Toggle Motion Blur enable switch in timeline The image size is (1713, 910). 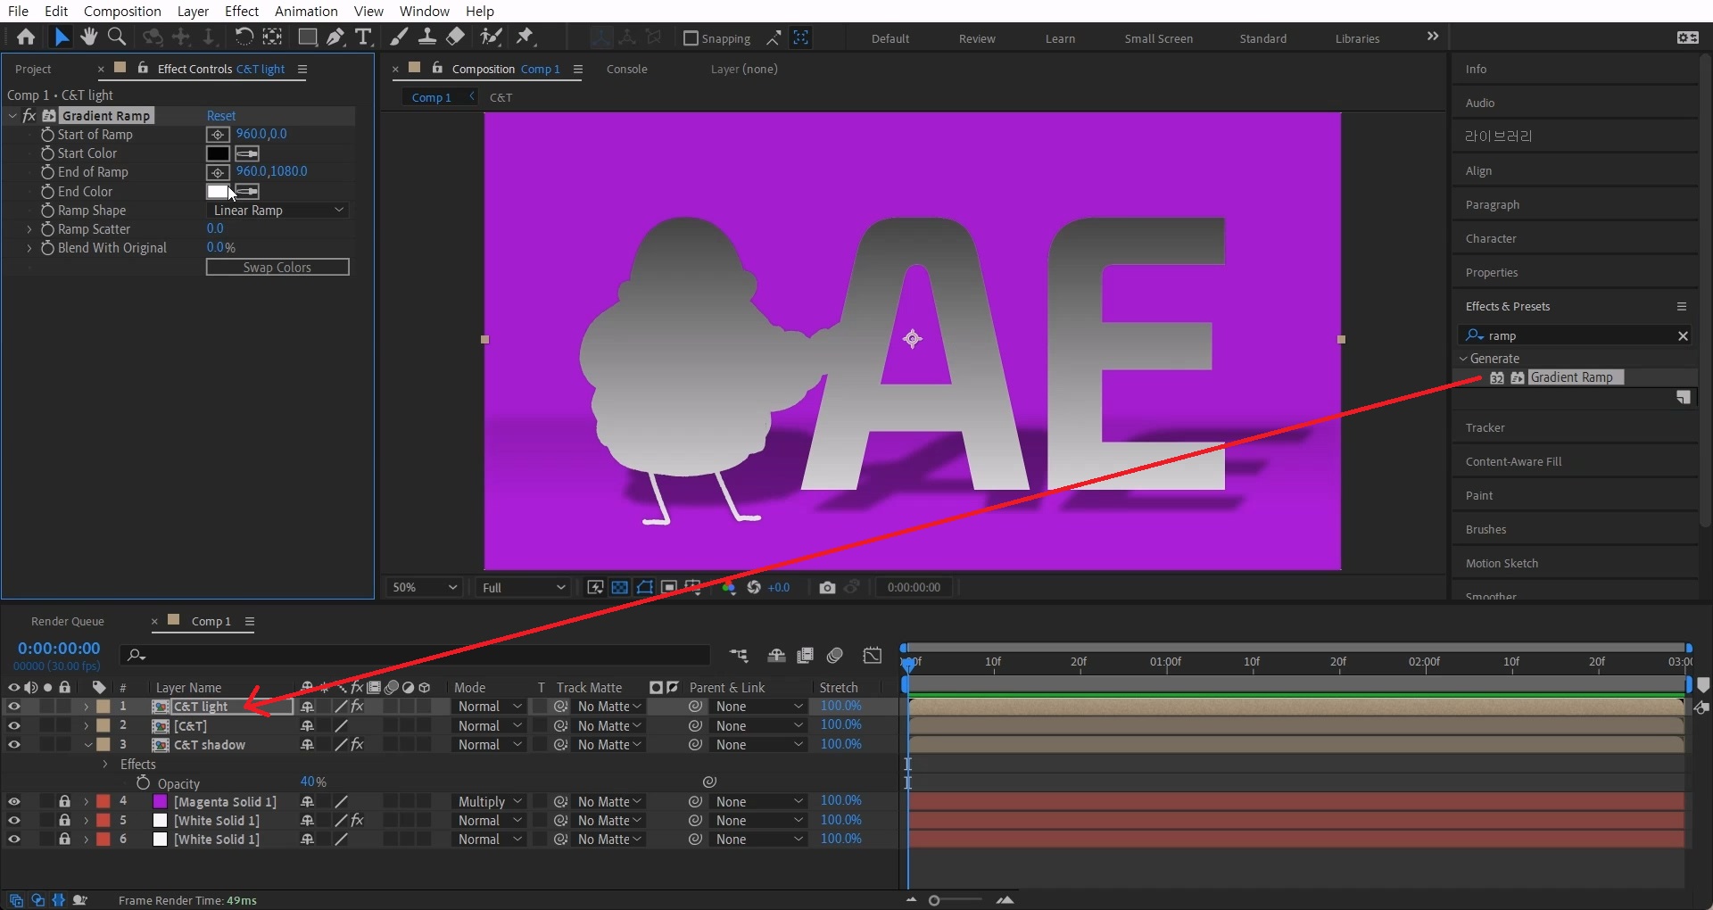[835, 656]
